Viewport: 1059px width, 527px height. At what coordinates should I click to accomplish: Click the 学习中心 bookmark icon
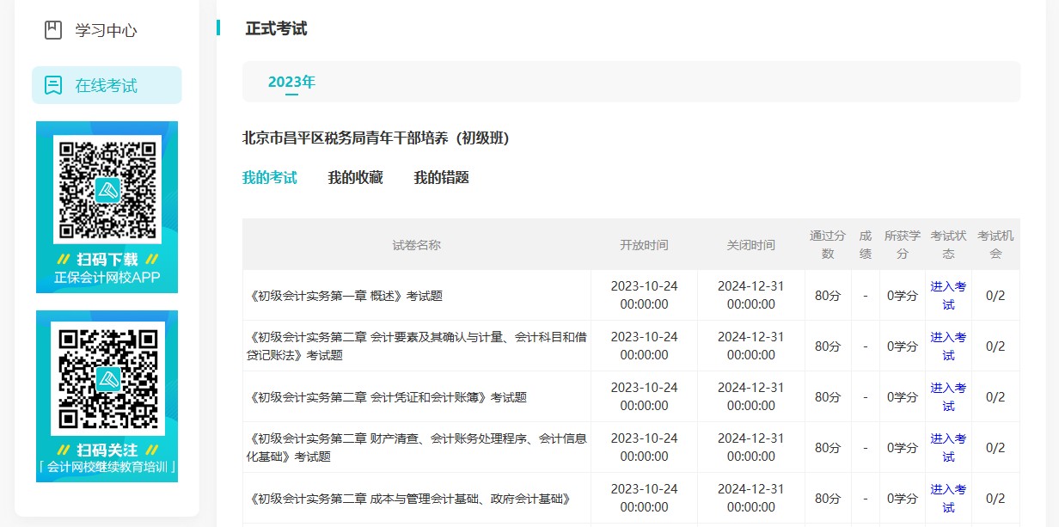point(53,30)
